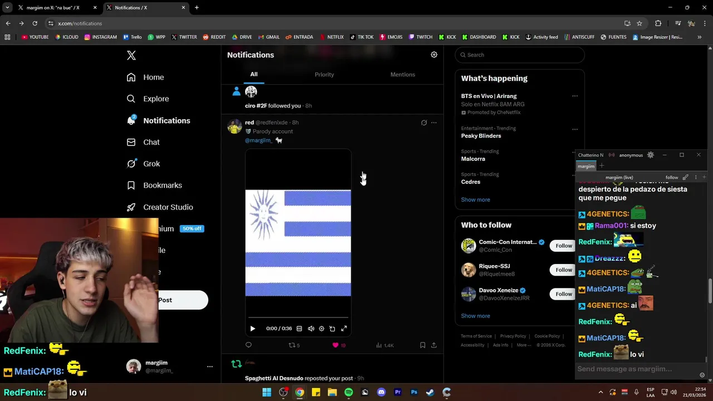Screen dimensions: 713x401
Task: Open Chatterino split menu dots
Action: click(695, 177)
